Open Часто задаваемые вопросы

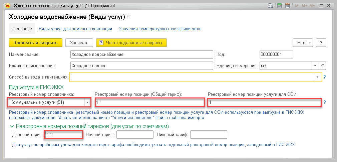click(x=131, y=43)
